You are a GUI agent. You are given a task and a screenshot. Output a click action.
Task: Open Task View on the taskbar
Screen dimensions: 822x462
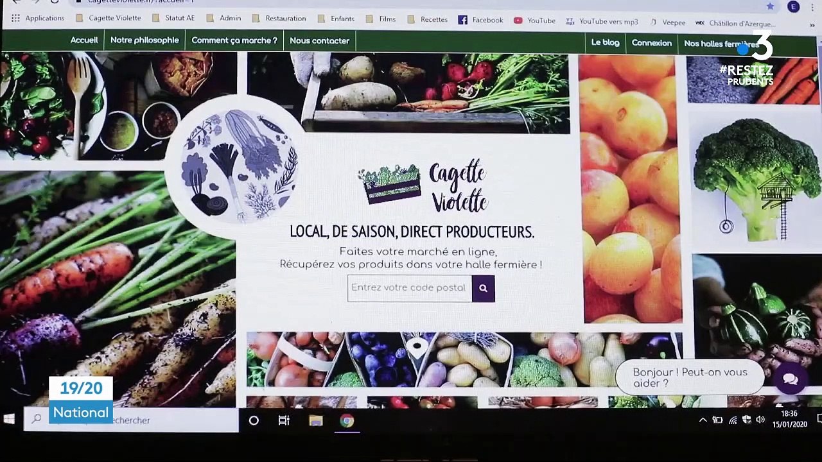click(284, 421)
